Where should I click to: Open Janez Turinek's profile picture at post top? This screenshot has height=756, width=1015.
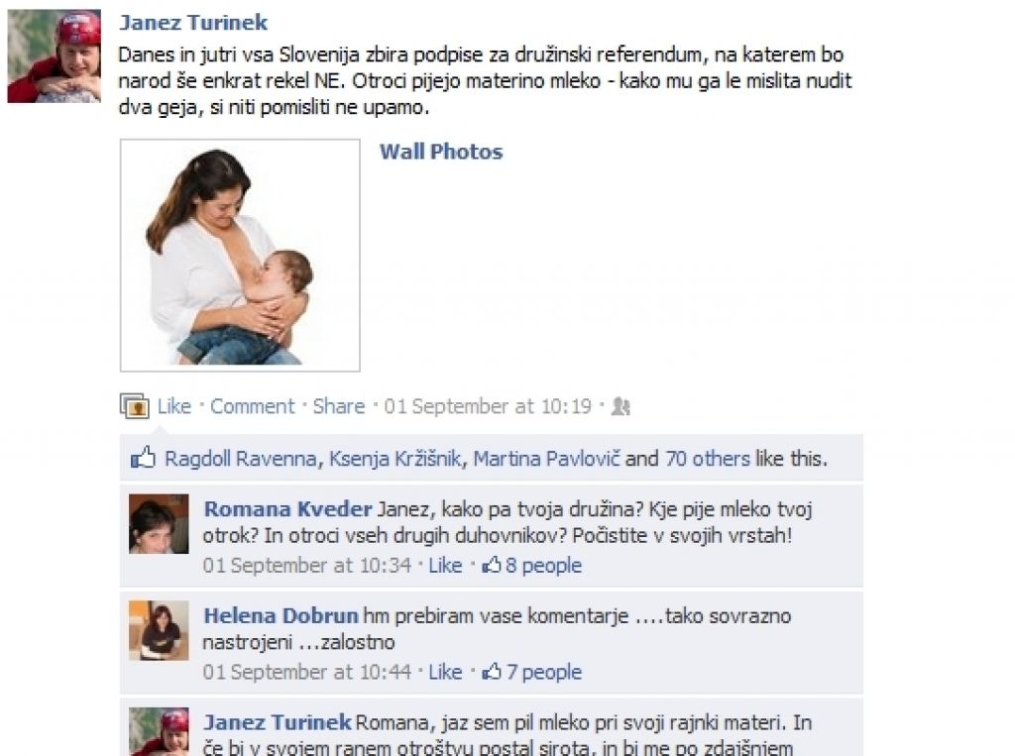click(x=55, y=55)
